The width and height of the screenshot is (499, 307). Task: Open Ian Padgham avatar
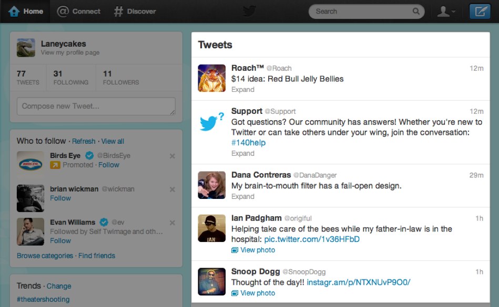pos(211,228)
